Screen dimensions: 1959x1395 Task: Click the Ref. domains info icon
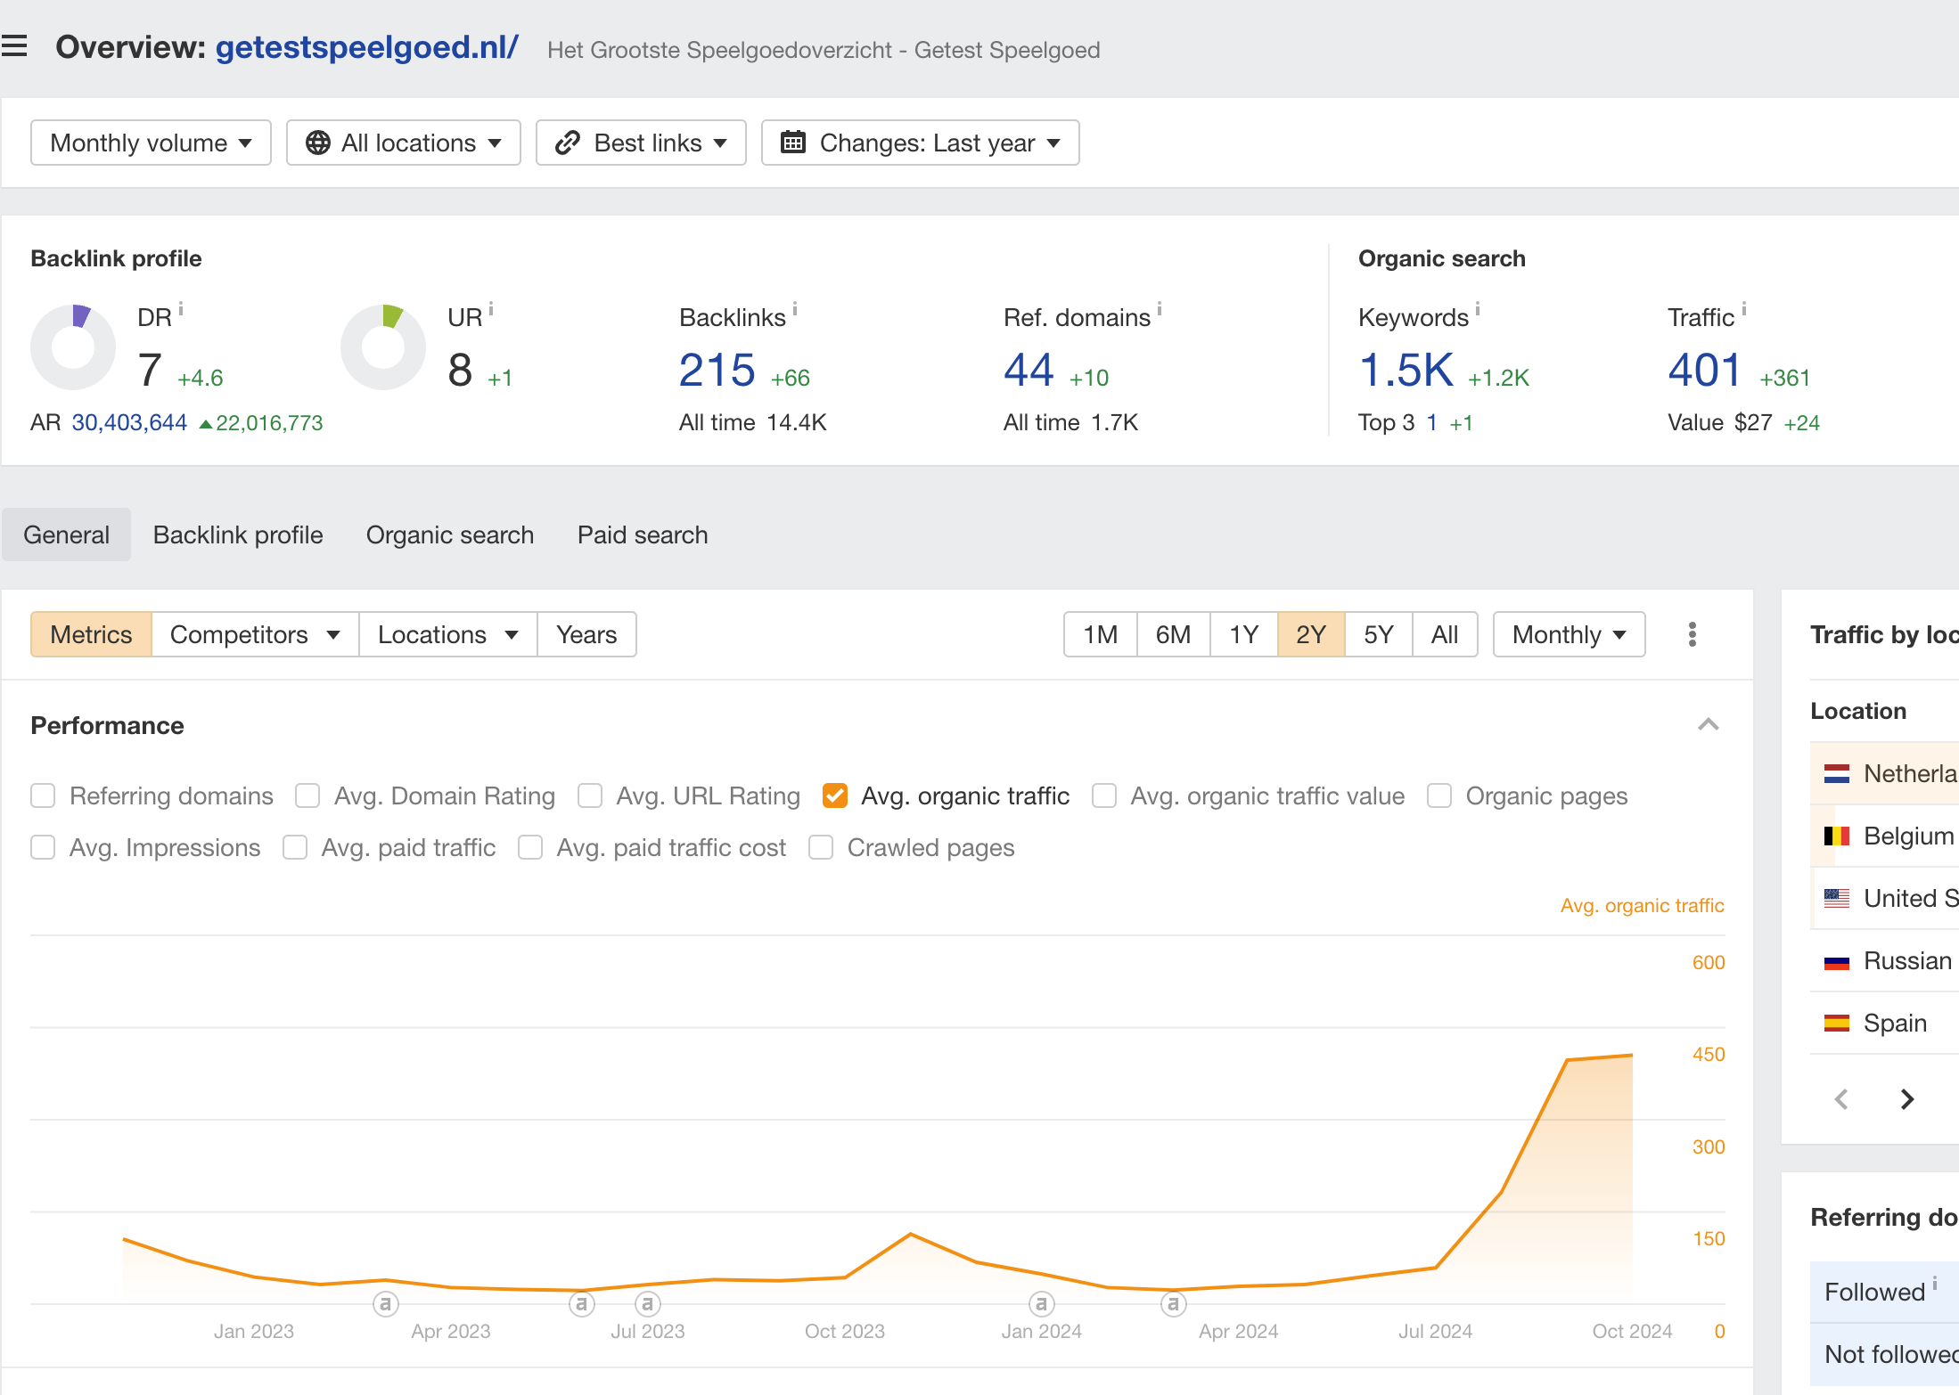pos(1160,309)
